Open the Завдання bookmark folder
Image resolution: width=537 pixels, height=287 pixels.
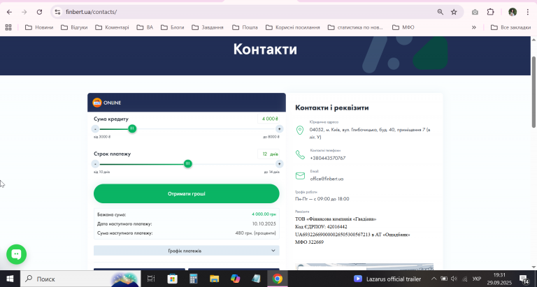[x=208, y=27]
